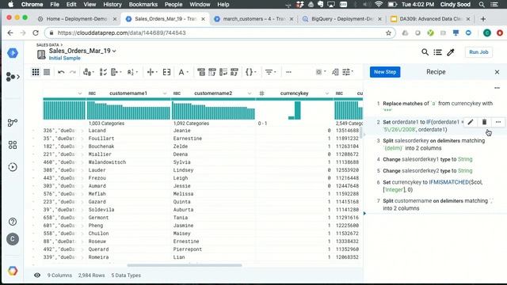Open the search transformations magnifier
Viewport: 507px width, 285px height.
[x=425, y=52]
